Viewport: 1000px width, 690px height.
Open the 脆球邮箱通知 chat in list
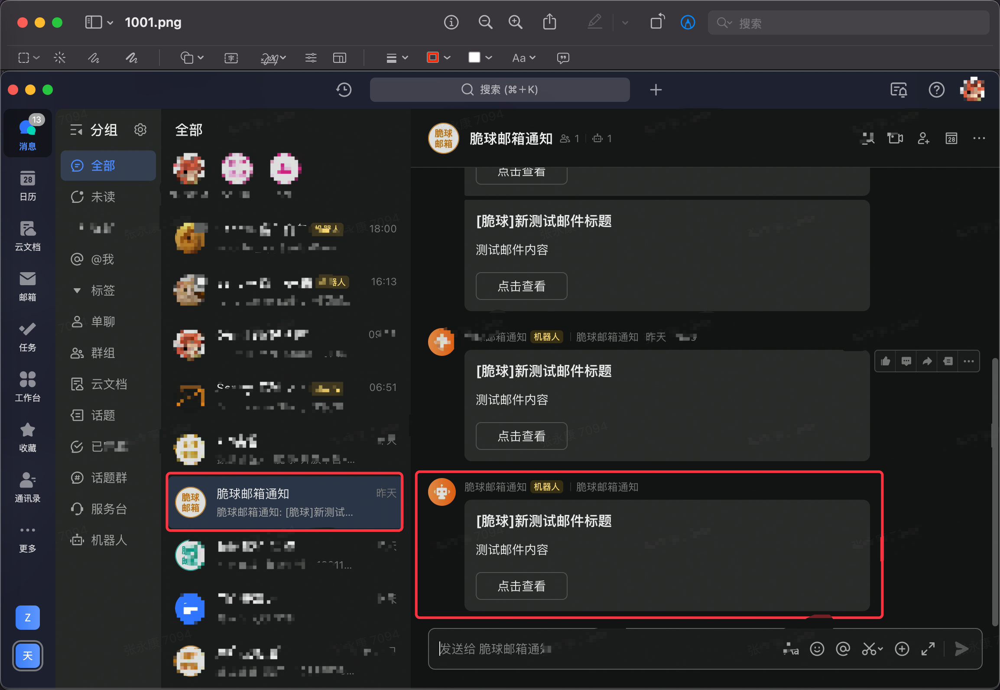pos(285,502)
